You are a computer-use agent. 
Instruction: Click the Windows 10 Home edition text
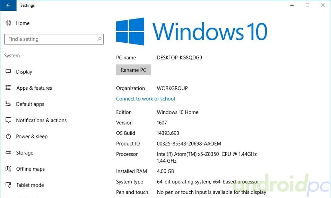pyautogui.click(x=177, y=112)
